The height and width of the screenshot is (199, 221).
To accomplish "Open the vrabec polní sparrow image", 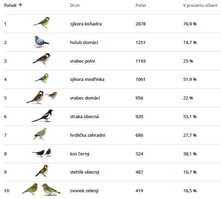I will tap(42, 60).
